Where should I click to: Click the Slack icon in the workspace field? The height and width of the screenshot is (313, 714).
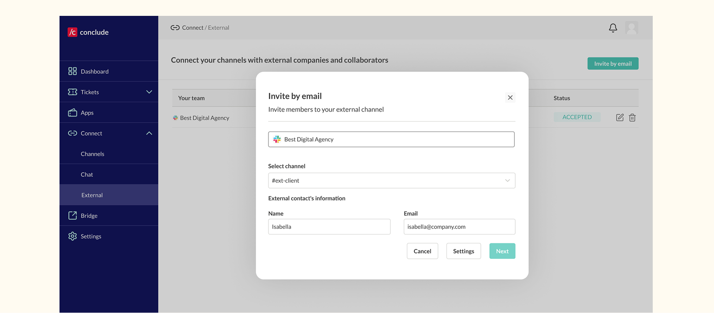277,139
